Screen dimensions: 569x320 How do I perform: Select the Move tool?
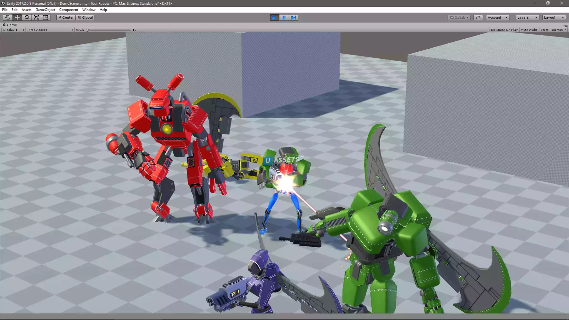tap(17, 17)
